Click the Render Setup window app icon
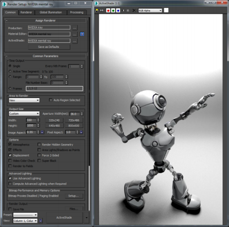229x227 pixels. click(x=5, y=4)
